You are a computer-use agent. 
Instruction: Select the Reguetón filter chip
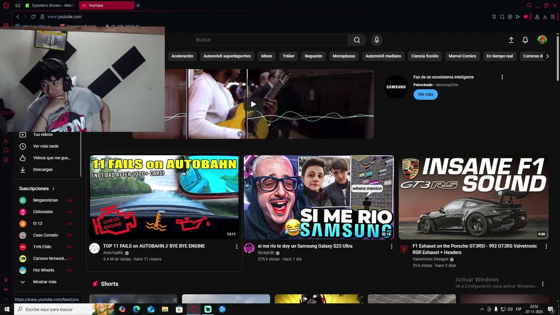(x=313, y=56)
